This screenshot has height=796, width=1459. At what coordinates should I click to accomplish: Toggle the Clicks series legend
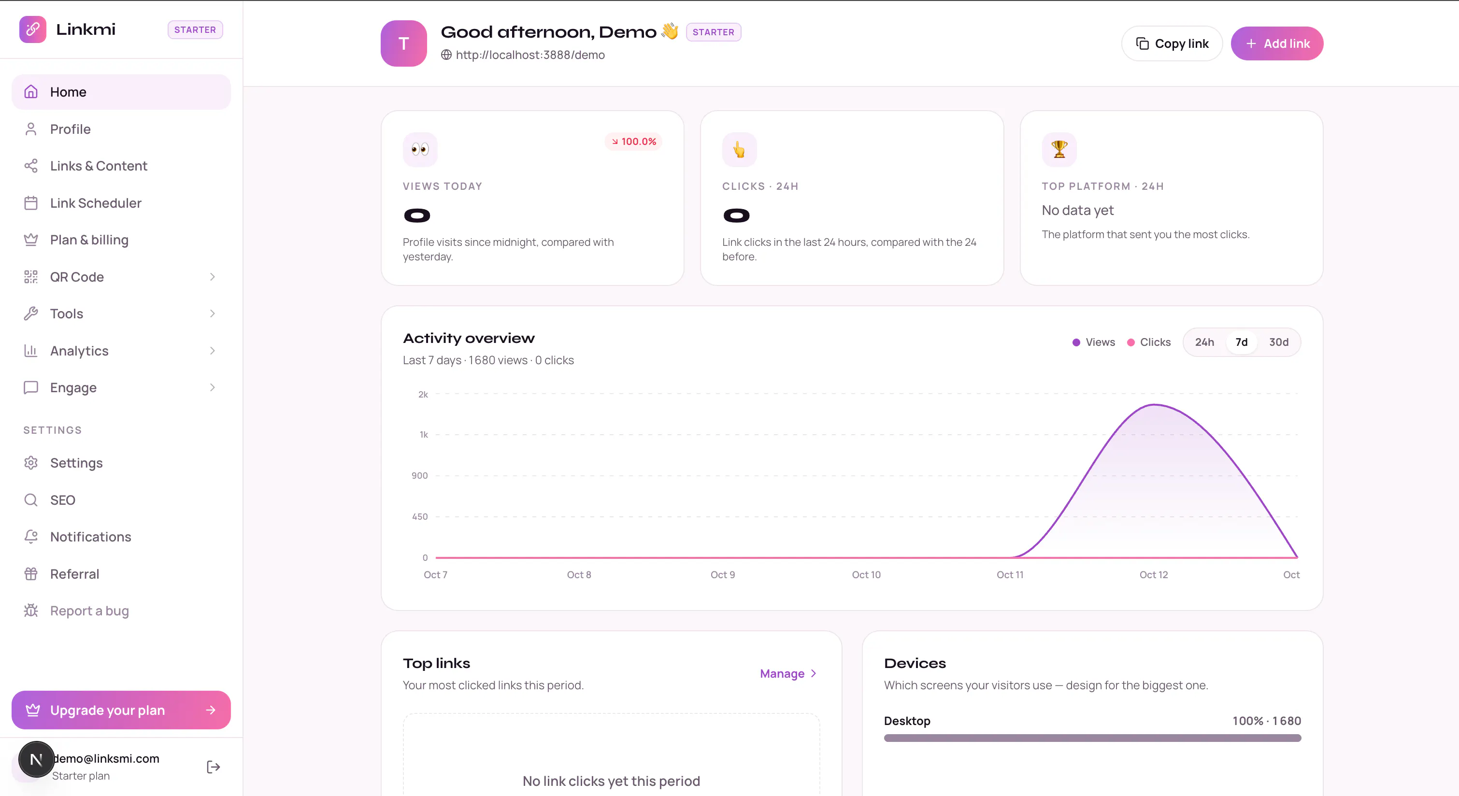point(1149,342)
